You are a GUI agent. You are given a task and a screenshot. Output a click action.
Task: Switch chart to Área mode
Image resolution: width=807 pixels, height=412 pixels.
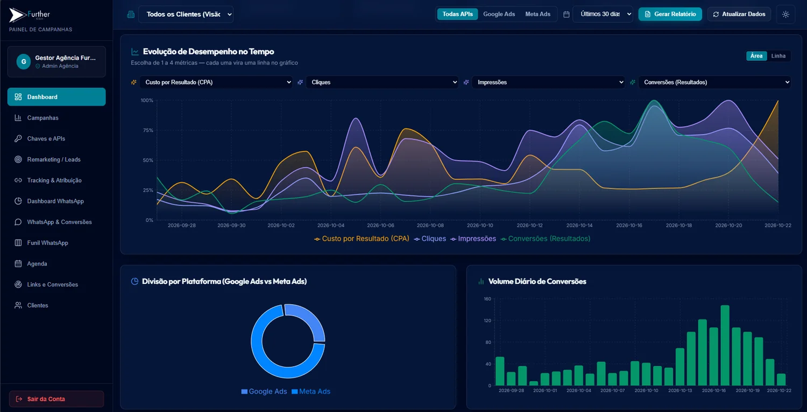point(756,56)
